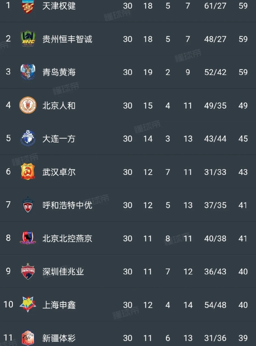Image resolution: width=256 pixels, height=346 pixels.
Task: Tap the 新疆体彩 team emblem
Action: [28, 338]
